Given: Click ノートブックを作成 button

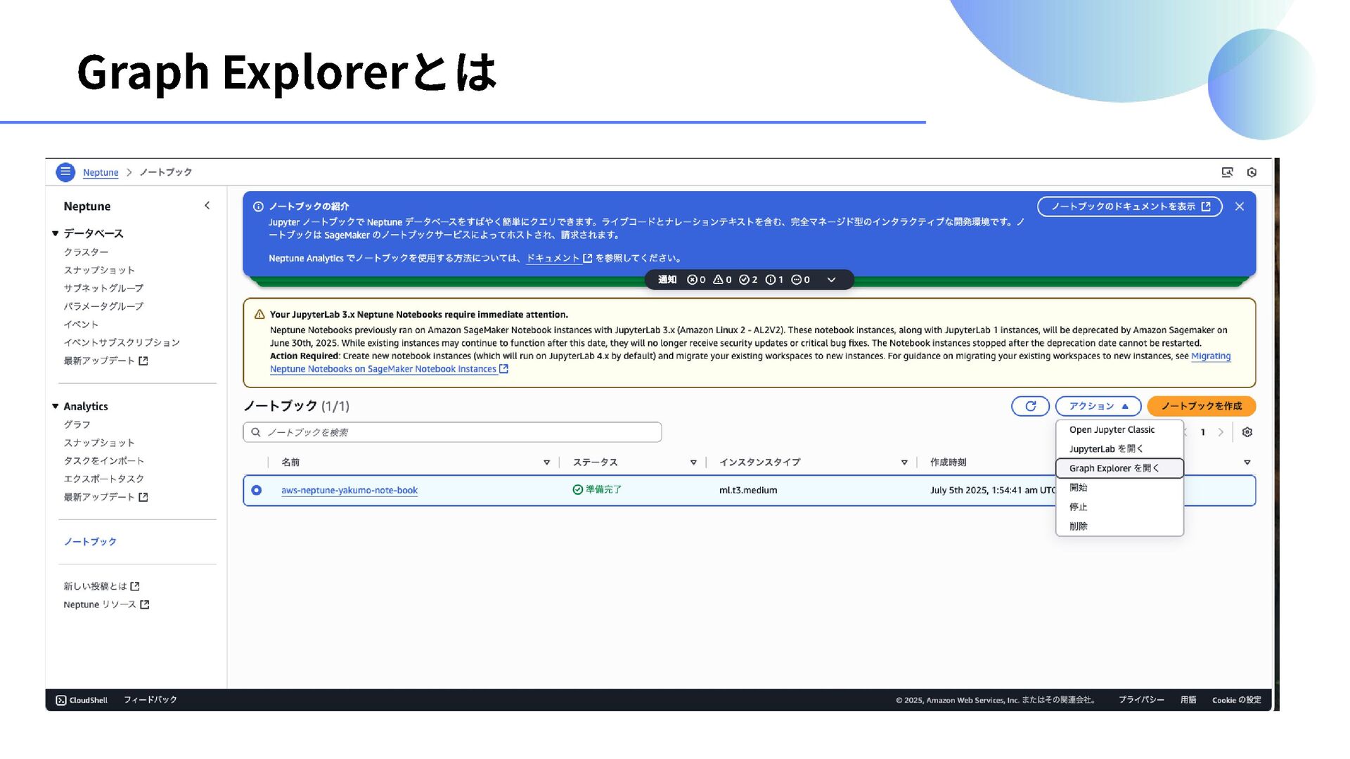Looking at the screenshot, I should coord(1201,406).
